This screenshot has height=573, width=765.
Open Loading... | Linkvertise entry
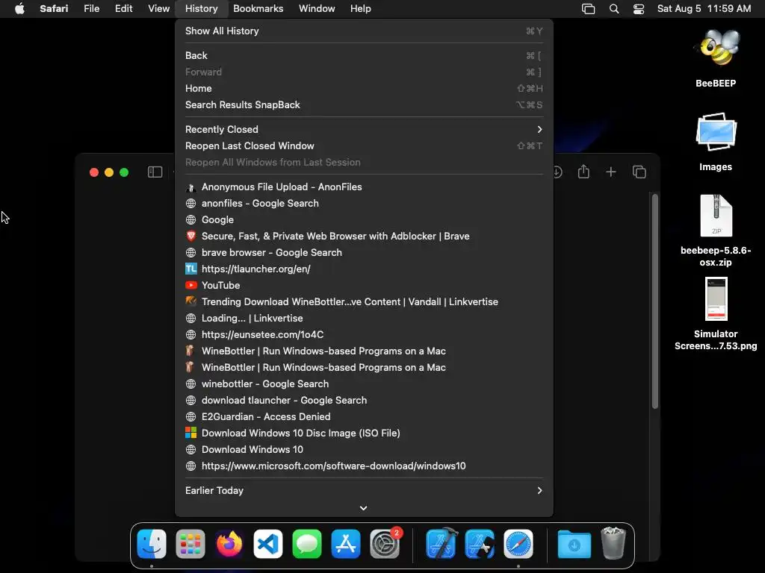point(364,318)
